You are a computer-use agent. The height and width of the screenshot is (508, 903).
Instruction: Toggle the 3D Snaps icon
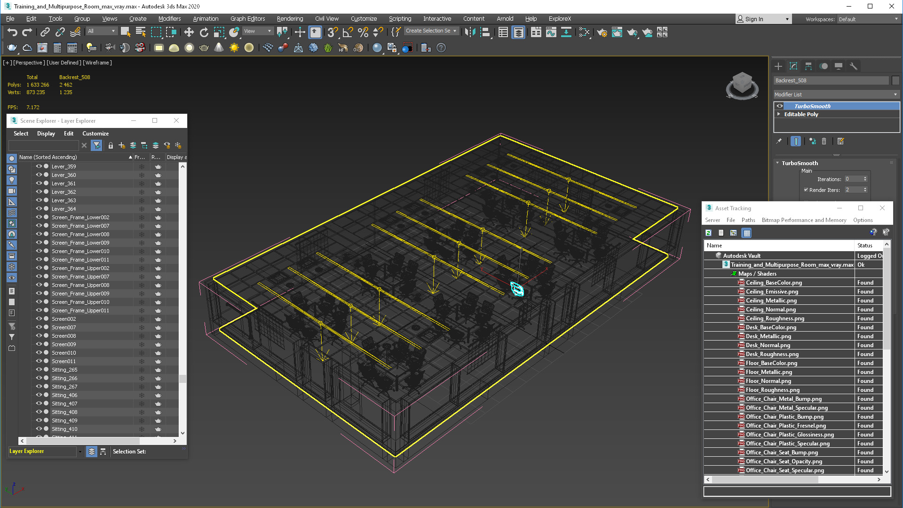333,32
